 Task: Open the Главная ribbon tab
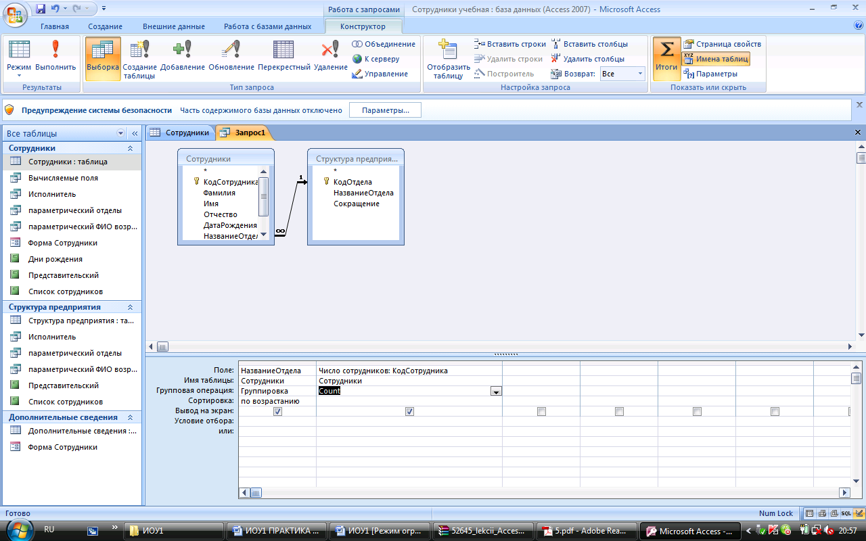pyautogui.click(x=55, y=26)
